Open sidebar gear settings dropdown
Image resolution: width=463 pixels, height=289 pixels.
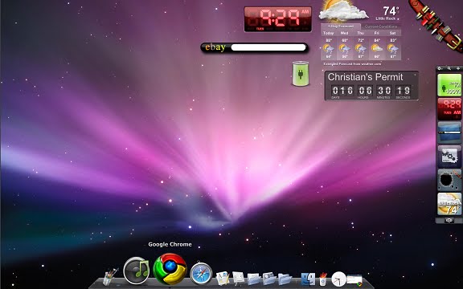(x=440, y=68)
